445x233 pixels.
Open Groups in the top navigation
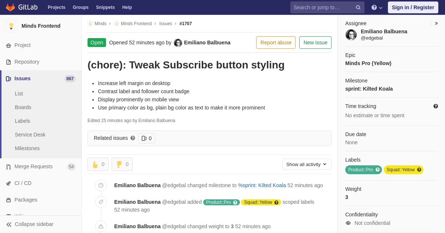click(x=80, y=7)
